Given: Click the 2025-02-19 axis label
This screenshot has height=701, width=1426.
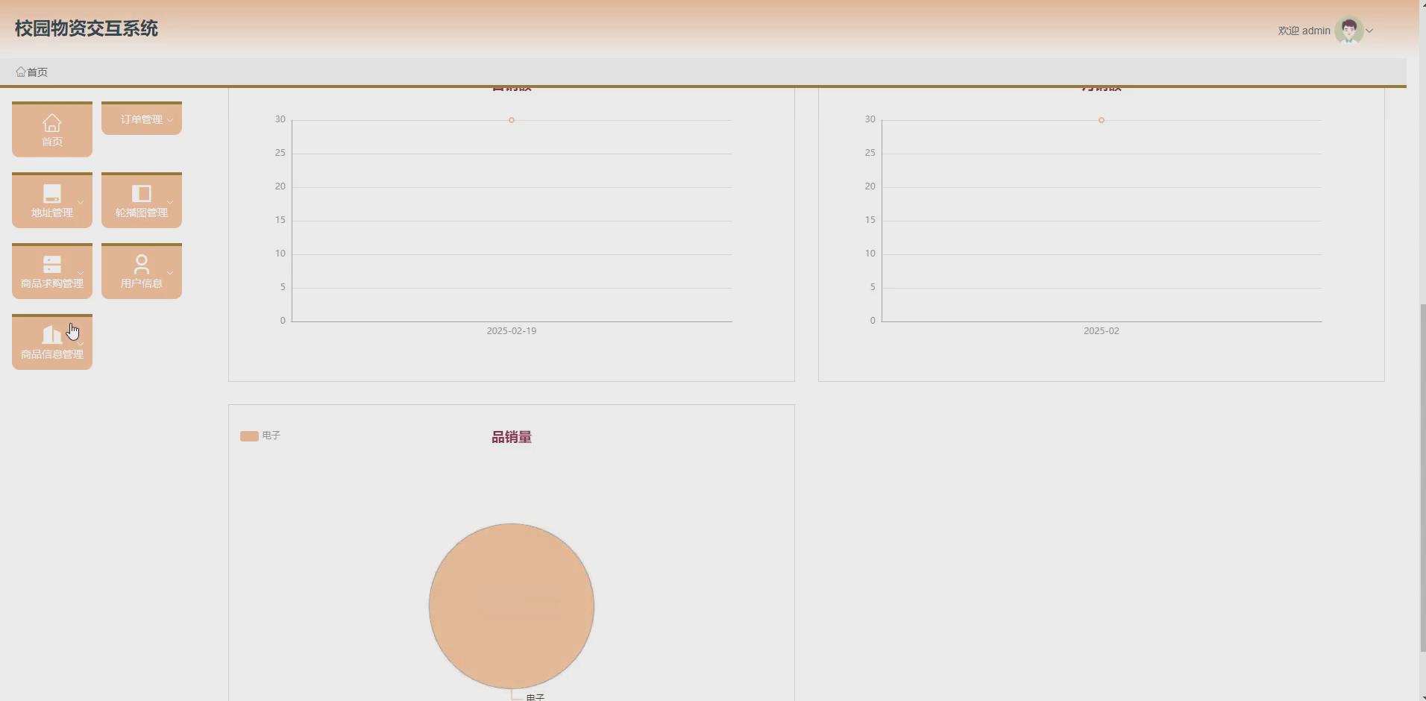Looking at the screenshot, I should (x=512, y=331).
